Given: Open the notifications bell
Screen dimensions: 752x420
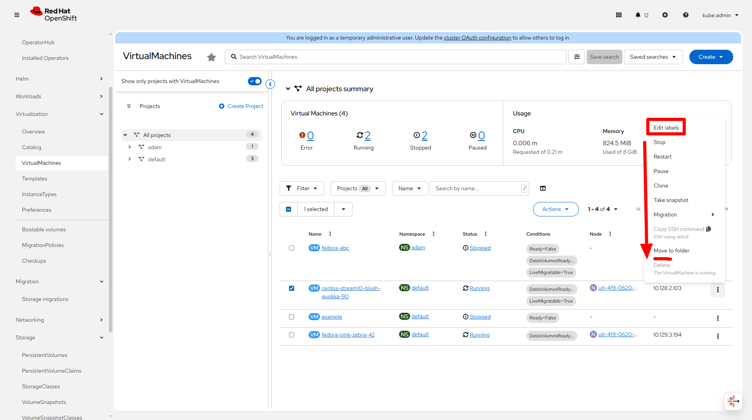Looking at the screenshot, I should click(638, 15).
